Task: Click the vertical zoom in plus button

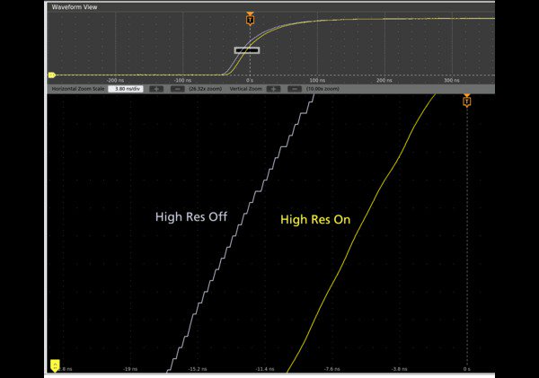Action: point(273,89)
